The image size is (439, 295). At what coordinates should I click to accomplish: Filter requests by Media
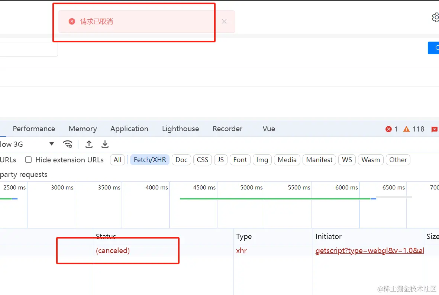pyautogui.click(x=287, y=160)
